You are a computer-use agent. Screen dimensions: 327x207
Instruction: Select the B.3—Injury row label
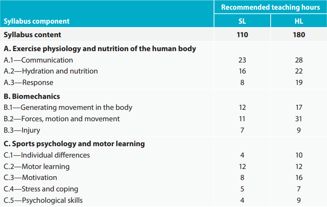22,130
